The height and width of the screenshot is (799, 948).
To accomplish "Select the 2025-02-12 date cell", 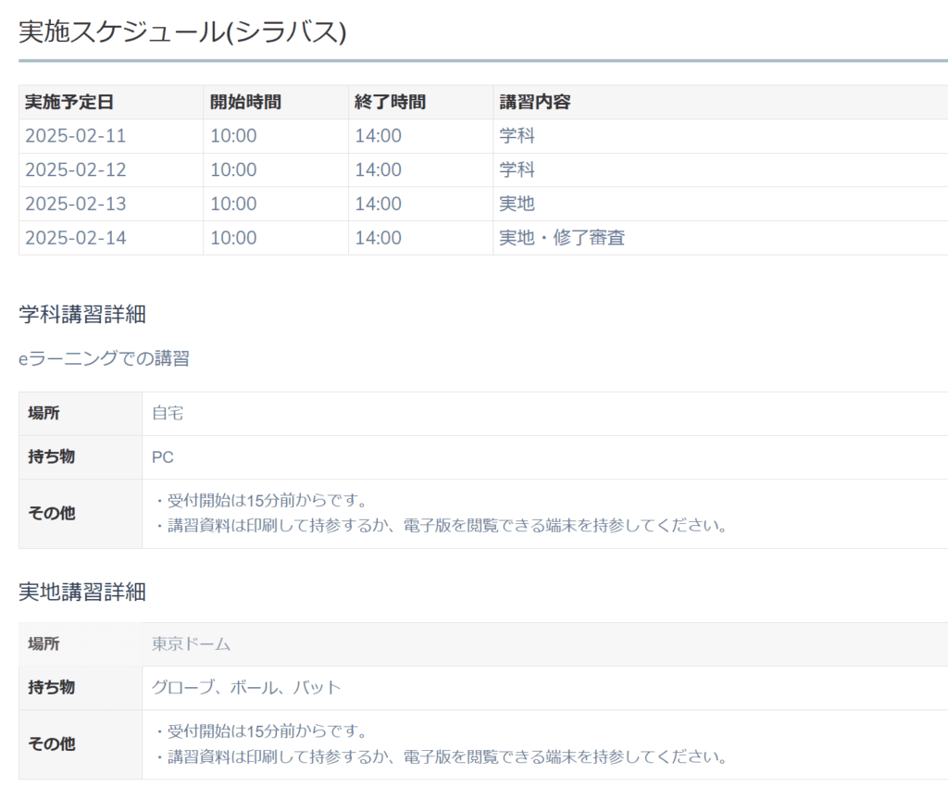I will [75, 170].
